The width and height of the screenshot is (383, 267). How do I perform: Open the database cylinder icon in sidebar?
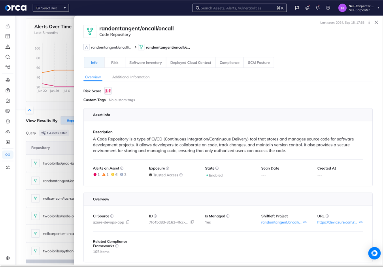click(8, 121)
